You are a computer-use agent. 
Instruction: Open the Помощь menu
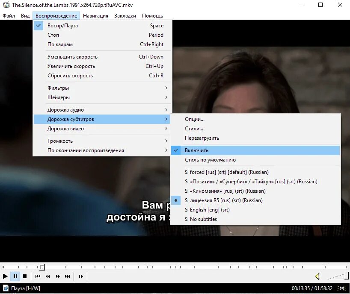coord(152,16)
